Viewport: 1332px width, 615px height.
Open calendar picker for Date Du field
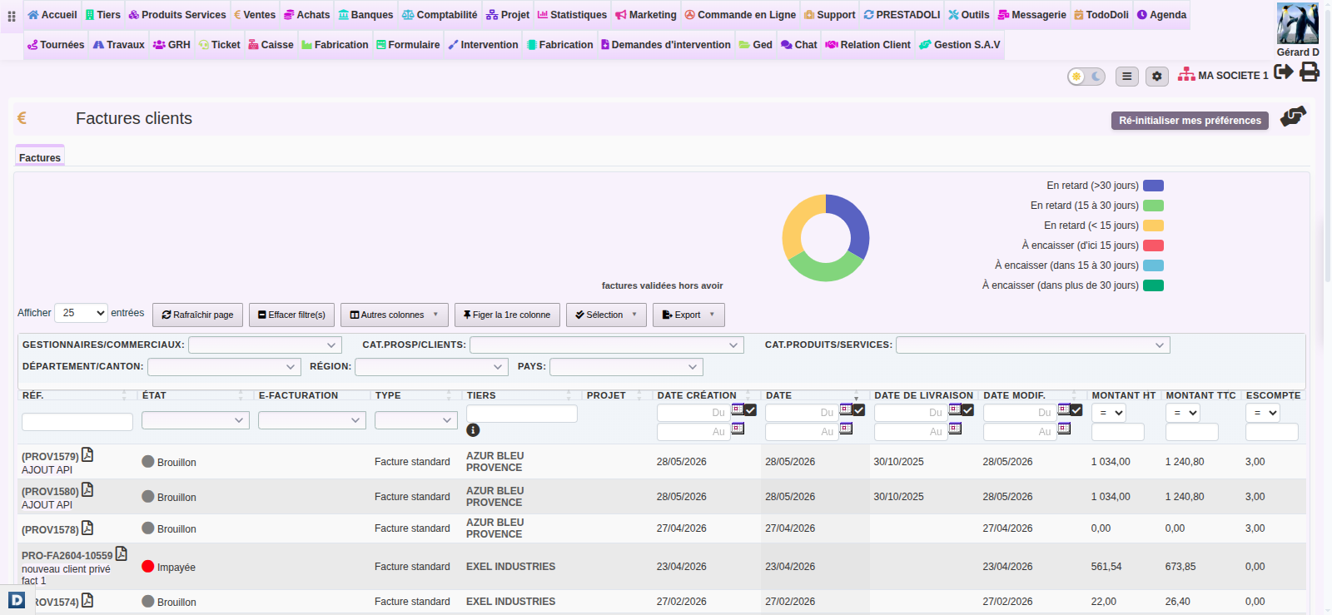pos(846,409)
